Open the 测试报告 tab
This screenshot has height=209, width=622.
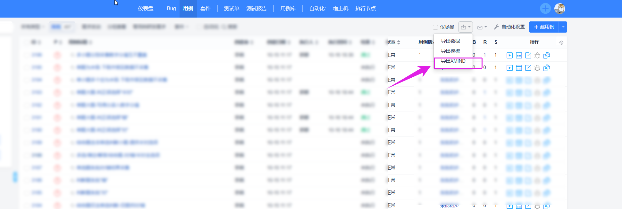coord(256,9)
